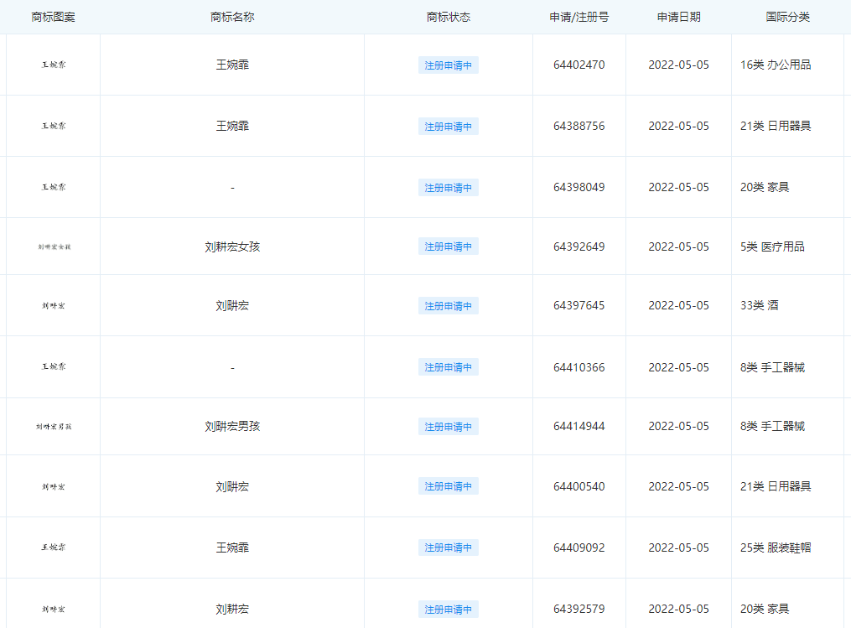Viewport: 851px width, 628px height.
Task: Click 注册申请中 badge in 刘耕宏女孩 row
Action: (x=449, y=247)
